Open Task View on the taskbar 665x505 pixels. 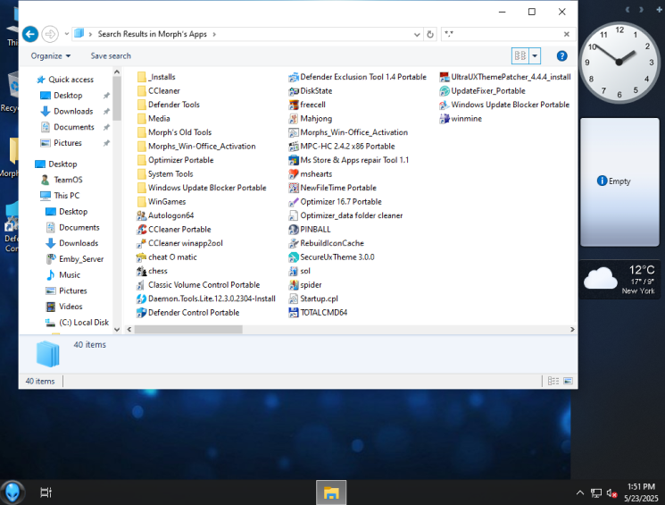point(46,492)
